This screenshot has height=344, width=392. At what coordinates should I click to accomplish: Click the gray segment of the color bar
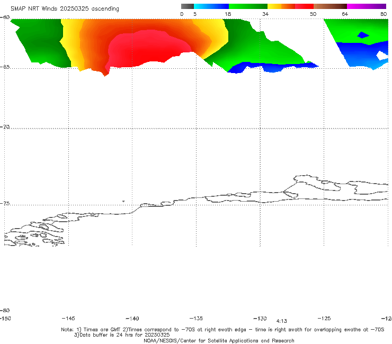[x=187, y=6]
